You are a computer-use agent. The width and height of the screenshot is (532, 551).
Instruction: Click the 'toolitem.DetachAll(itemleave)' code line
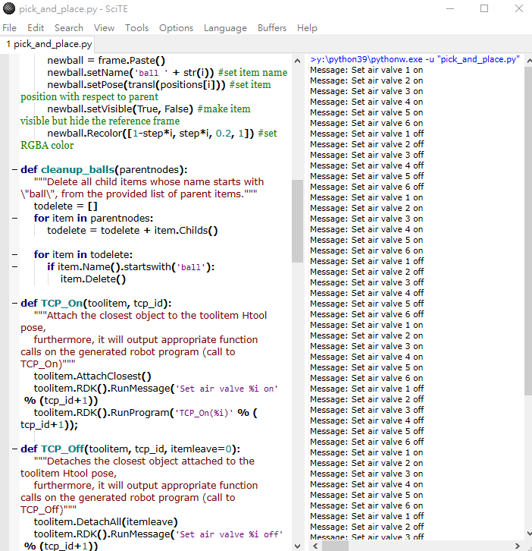pos(105,522)
